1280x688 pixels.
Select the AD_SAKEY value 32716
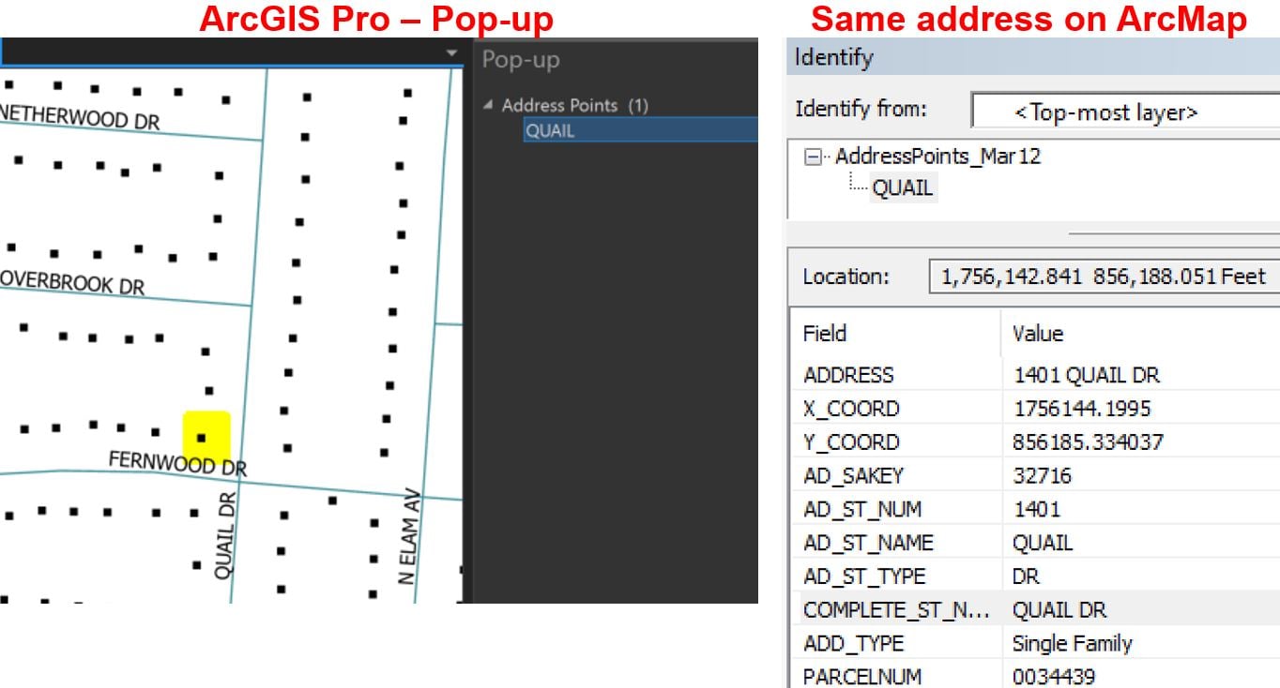click(1042, 476)
